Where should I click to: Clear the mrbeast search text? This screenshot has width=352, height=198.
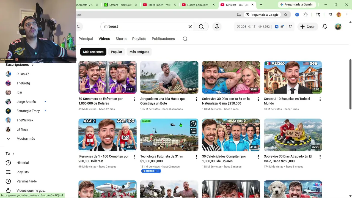pos(190,27)
